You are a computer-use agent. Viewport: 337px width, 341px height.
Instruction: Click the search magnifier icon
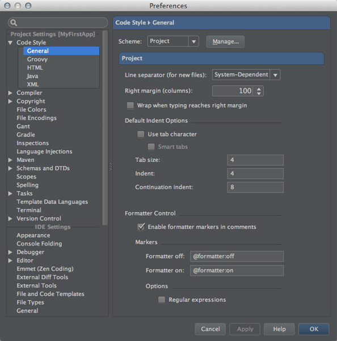[x=14, y=23]
